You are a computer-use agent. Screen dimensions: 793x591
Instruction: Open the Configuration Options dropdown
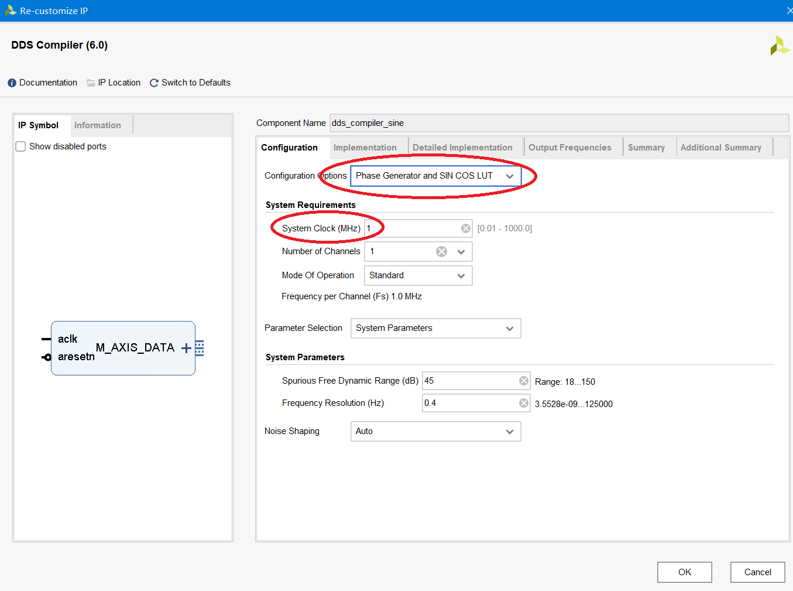435,176
